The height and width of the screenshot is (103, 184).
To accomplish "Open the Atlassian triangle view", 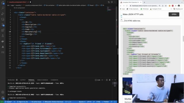I will point(3,47).
